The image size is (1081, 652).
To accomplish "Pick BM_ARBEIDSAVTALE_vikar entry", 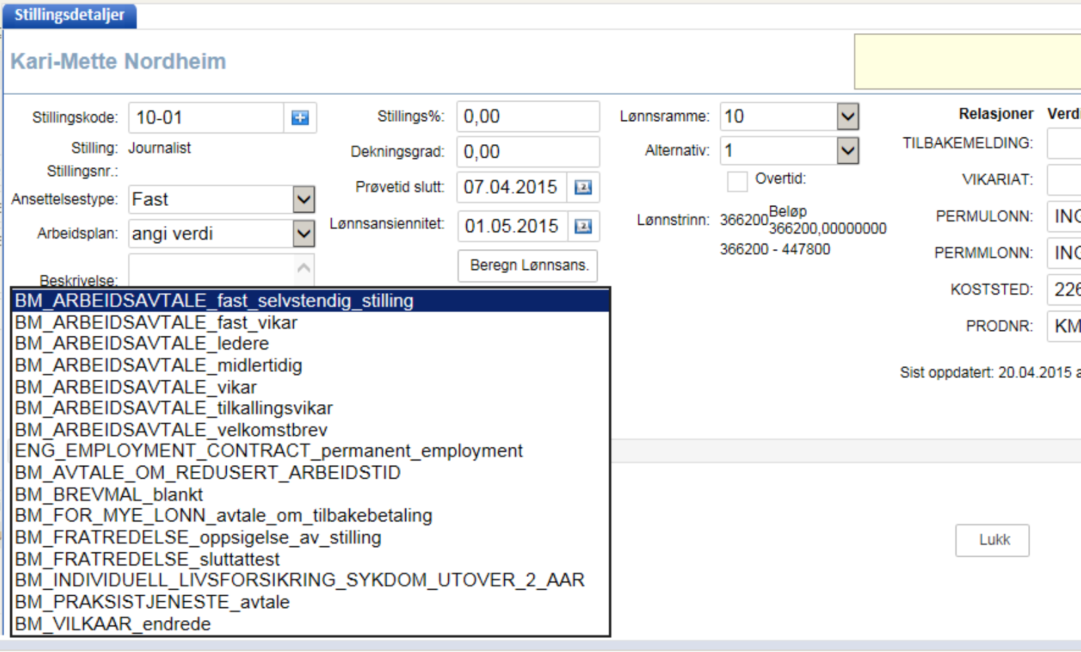I will [x=311, y=387].
